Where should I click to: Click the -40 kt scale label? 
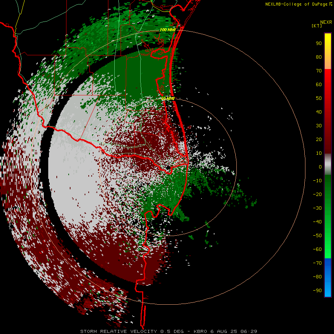(x=317, y=222)
